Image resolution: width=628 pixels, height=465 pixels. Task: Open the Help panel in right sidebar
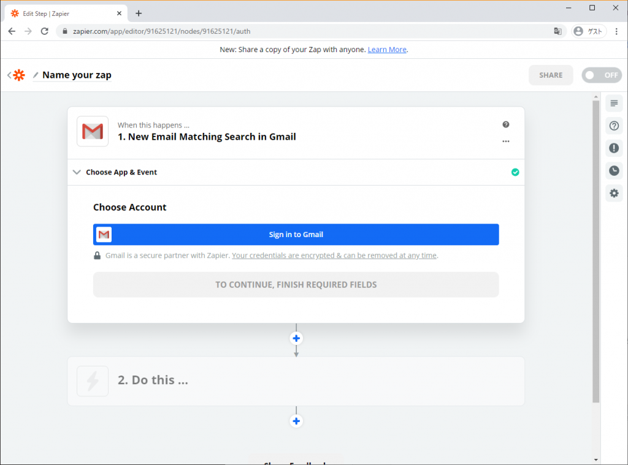(x=614, y=126)
